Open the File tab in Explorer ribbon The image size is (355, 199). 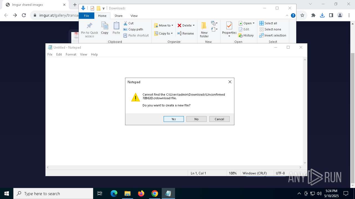click(87, 16)
